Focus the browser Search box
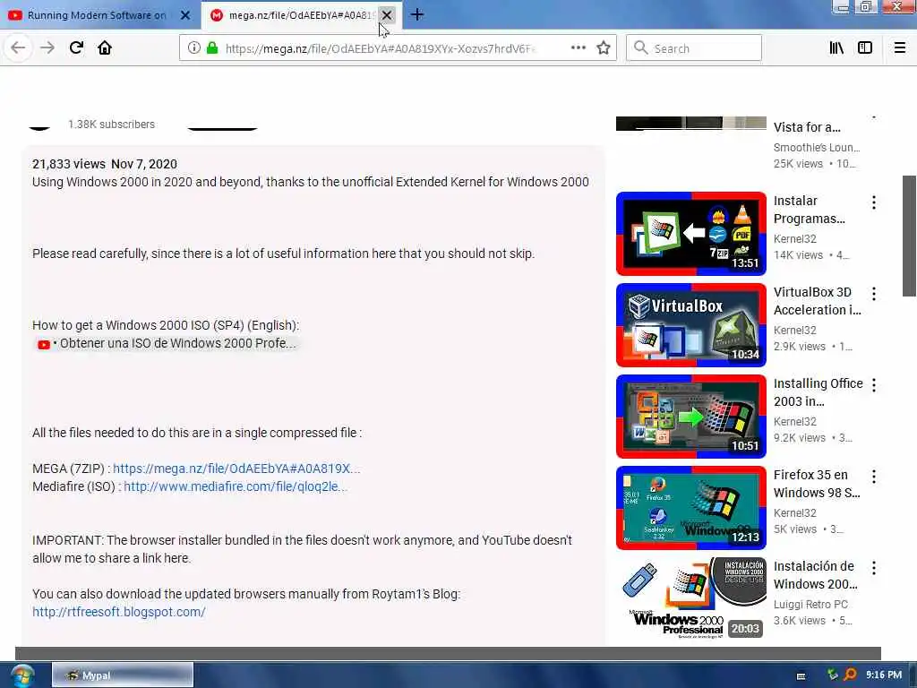 [x=694, y=48]
